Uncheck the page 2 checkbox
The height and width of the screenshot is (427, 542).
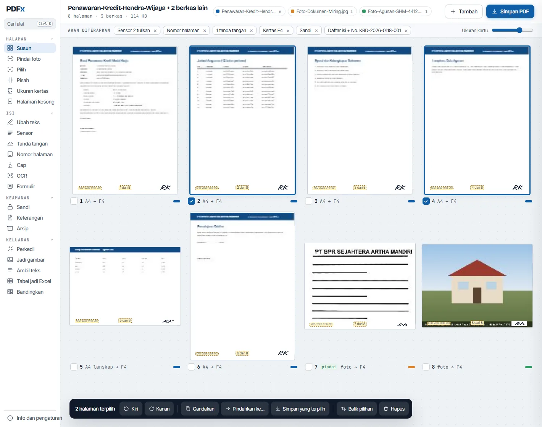tap(192, 201)
